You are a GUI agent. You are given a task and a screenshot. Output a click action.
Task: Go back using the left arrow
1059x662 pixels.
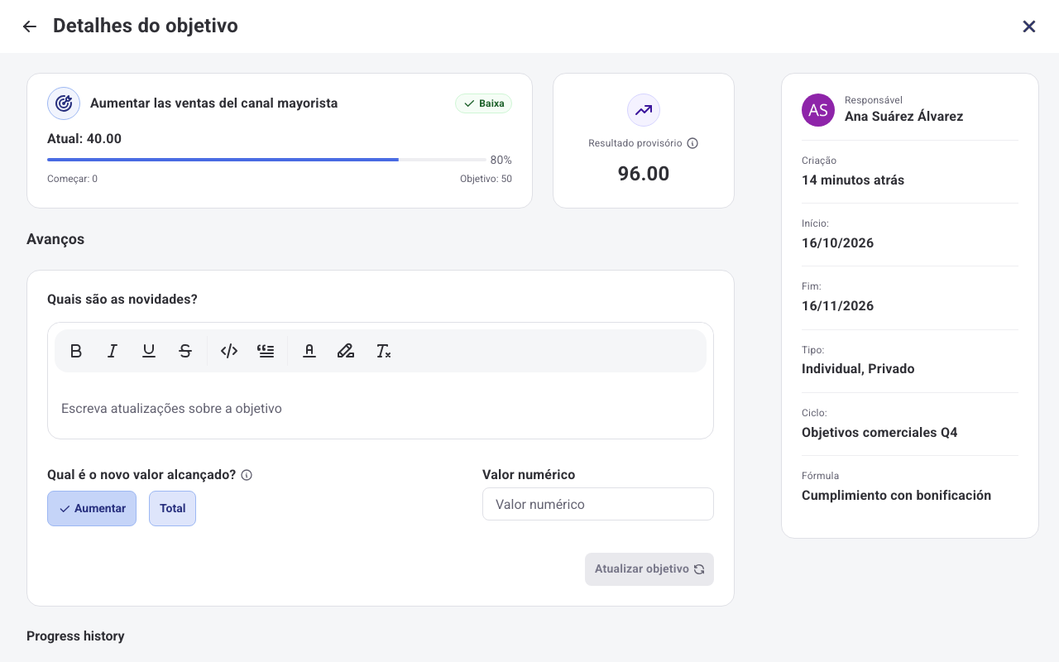[x=30, y=26]
